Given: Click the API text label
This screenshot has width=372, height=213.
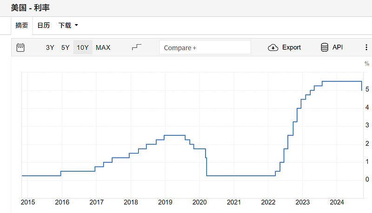Looking at the screenshot, I should click(x=338, y=47).
